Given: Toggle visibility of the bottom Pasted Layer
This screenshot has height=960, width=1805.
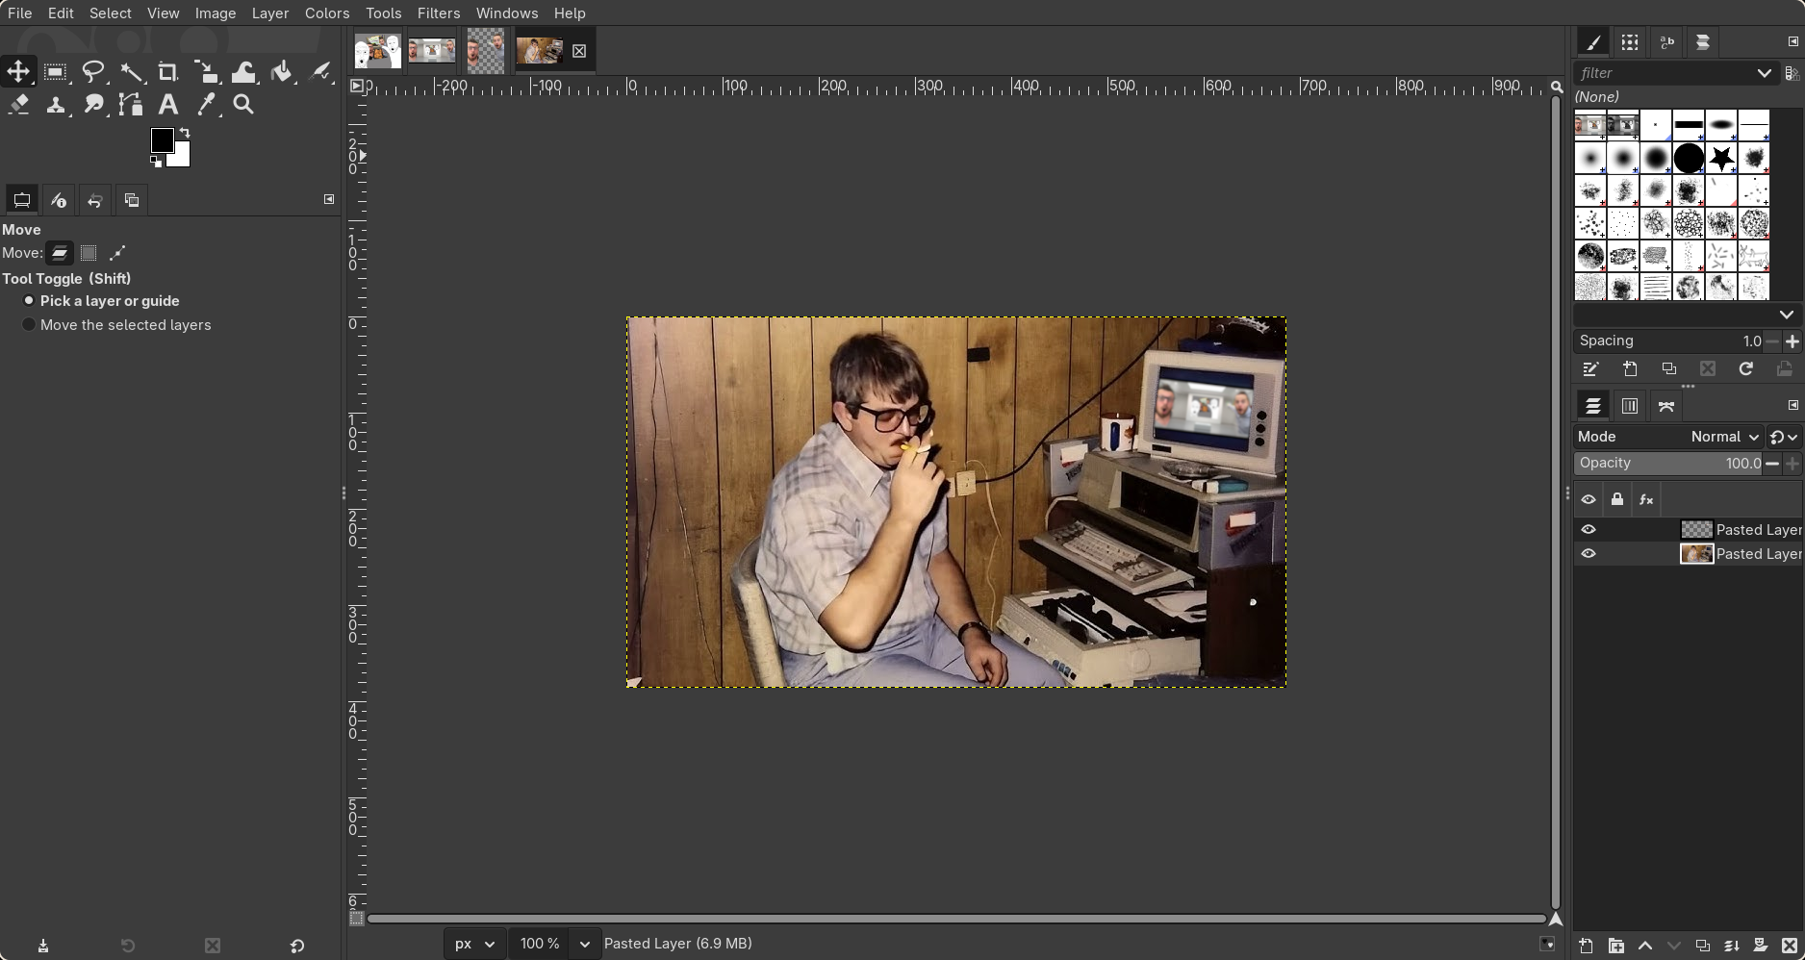Looking at the screenshot, I should (1589, 553).
